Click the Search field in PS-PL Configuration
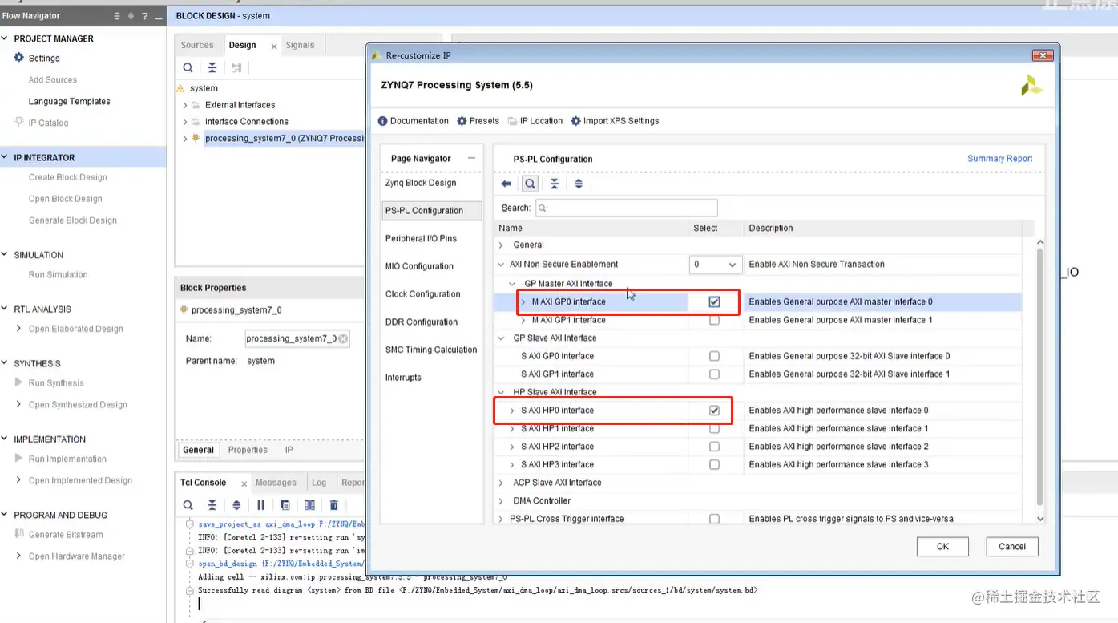The height and width of the screenshot is (623, 1118). point(626,208)
